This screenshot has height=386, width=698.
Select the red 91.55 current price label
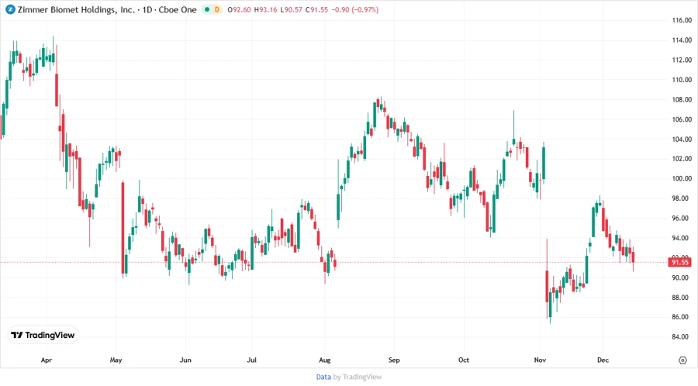click(679, 263)
